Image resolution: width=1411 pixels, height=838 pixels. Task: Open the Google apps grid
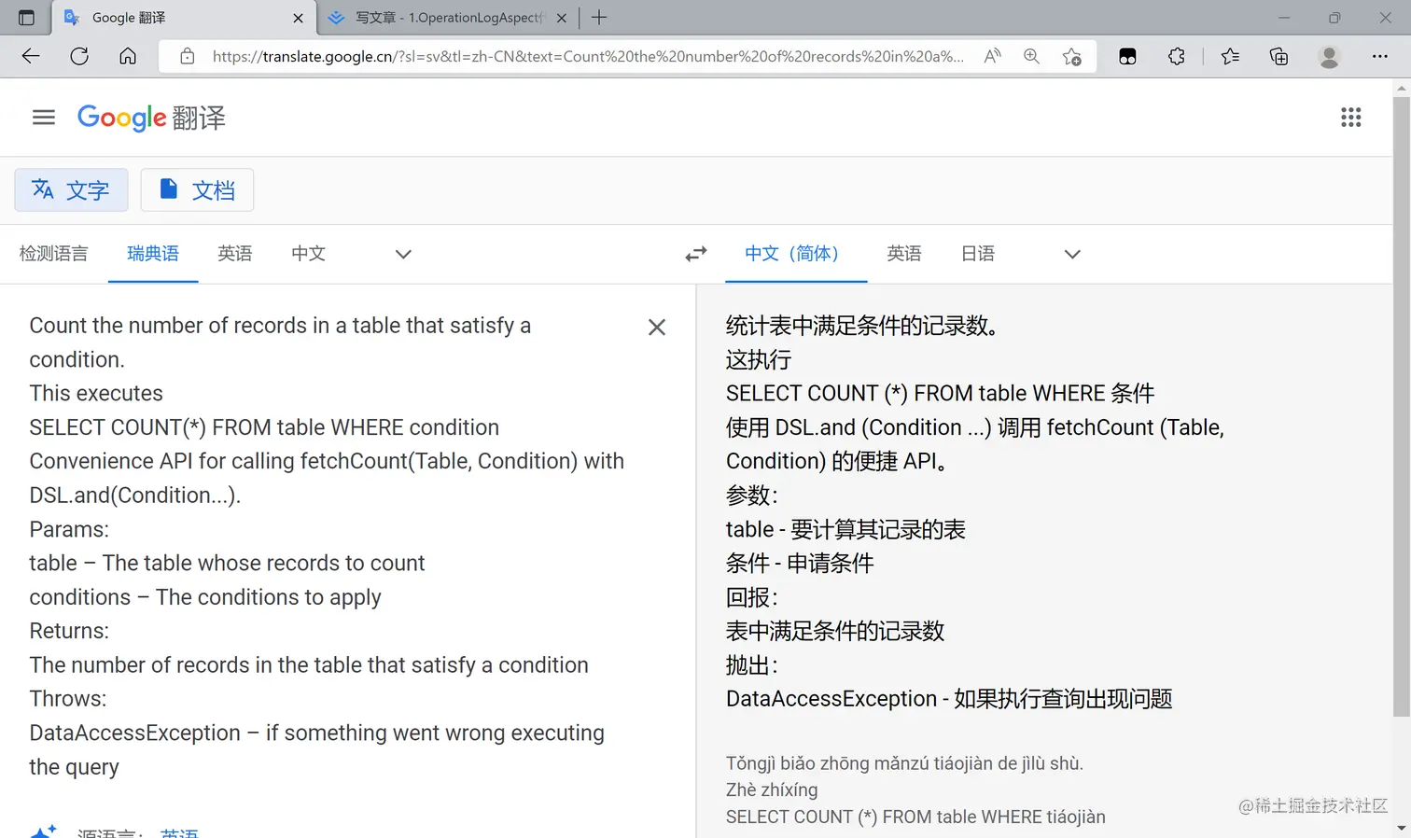1351,117
